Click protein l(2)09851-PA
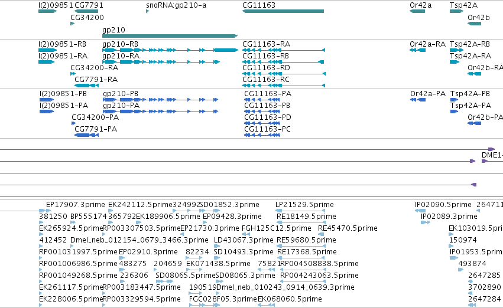The height and width of the screenshot is (308, 503). click(x=64, y=106)
